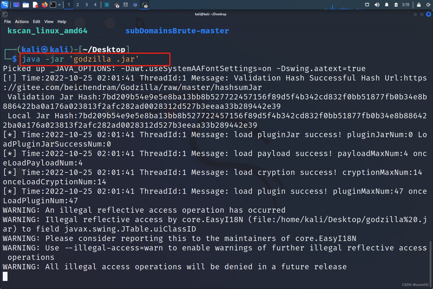Launch Firefox from the panel
433x289 pixels.
44,5
